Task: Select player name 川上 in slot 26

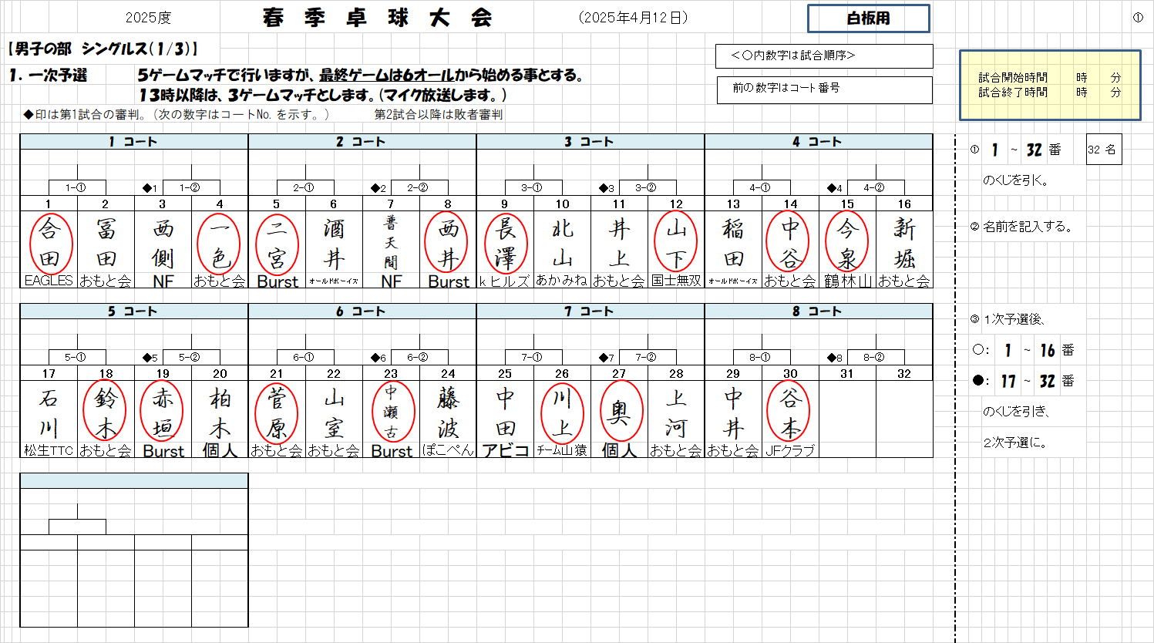Action: click(563, 412)
